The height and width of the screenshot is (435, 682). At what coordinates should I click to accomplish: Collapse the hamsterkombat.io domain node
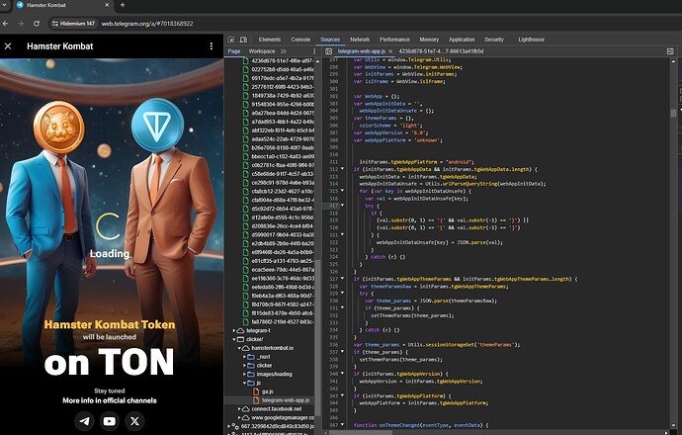(x=239, y=348)
